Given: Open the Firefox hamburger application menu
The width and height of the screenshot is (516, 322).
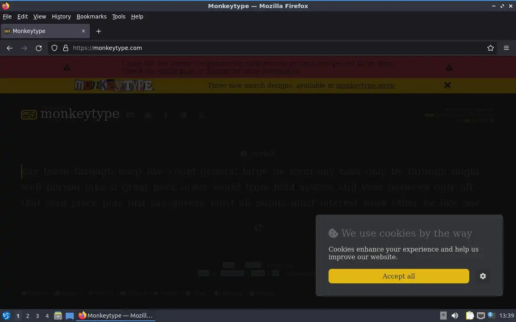Looking at the screenshot, I should pos(506,48).
